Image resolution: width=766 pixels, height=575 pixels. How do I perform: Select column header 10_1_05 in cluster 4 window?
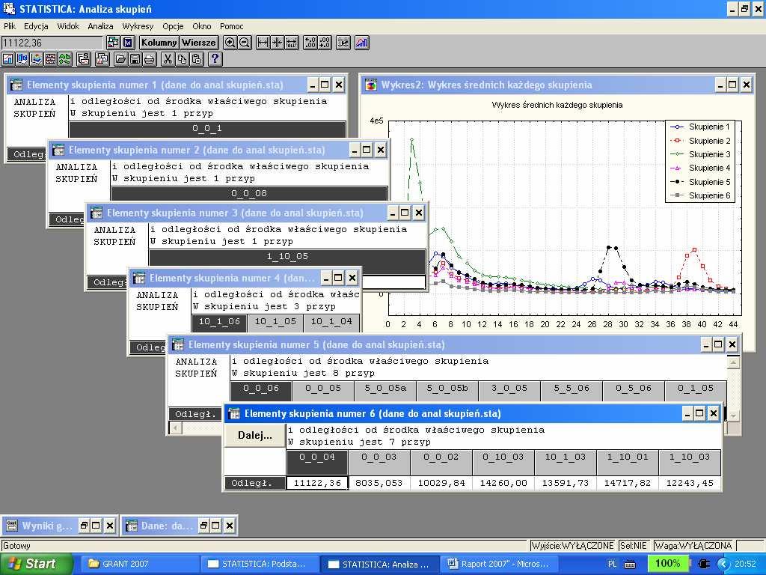pos(275,323)
